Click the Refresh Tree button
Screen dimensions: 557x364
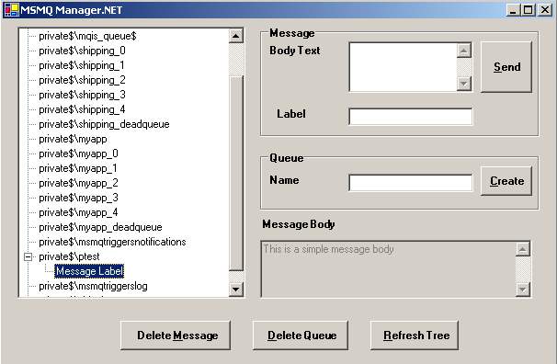coord(415,336)
